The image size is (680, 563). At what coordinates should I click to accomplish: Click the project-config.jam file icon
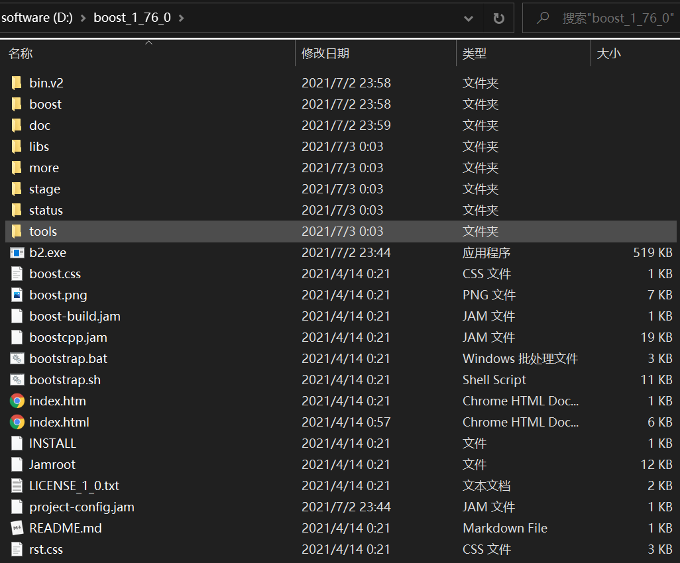(17, 507)
